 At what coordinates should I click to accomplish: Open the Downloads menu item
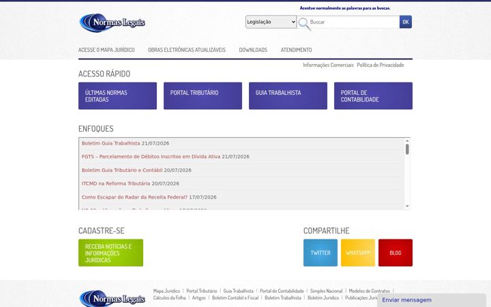click(253, 50)
